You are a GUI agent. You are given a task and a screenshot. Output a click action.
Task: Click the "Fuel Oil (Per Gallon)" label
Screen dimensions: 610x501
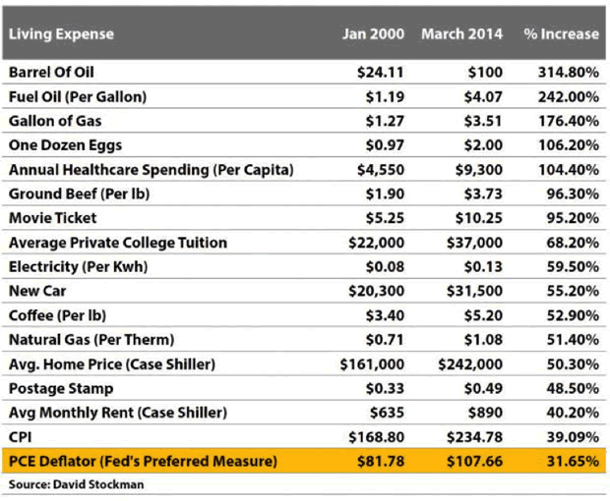(77, 96)
